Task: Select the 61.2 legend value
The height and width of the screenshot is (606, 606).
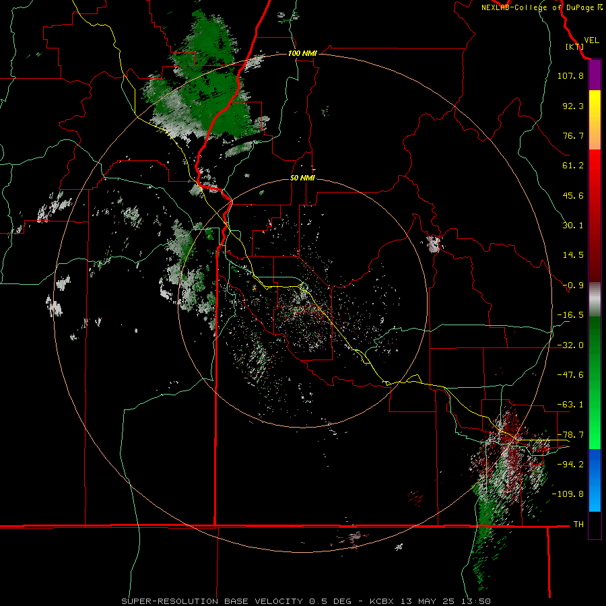Action: click(573, 166)
